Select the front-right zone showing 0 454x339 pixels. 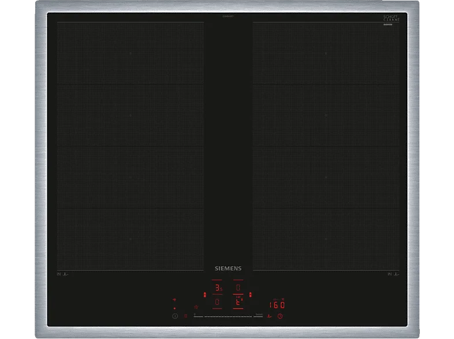tap(238, 288)
